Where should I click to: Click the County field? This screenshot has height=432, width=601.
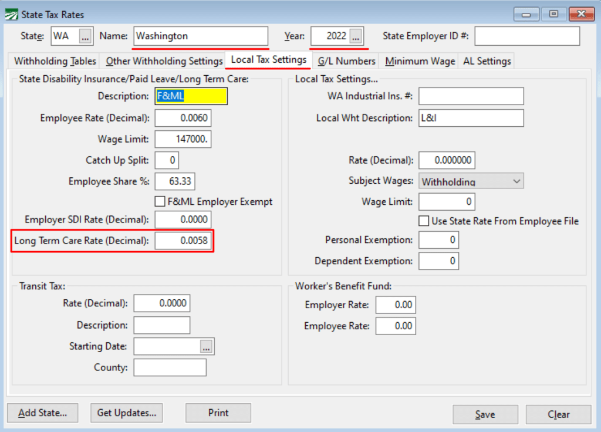tap(170, 367)
